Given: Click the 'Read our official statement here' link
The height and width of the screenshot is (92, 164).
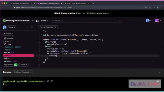Looking at the screenshot, I should [x=93, y=14].
